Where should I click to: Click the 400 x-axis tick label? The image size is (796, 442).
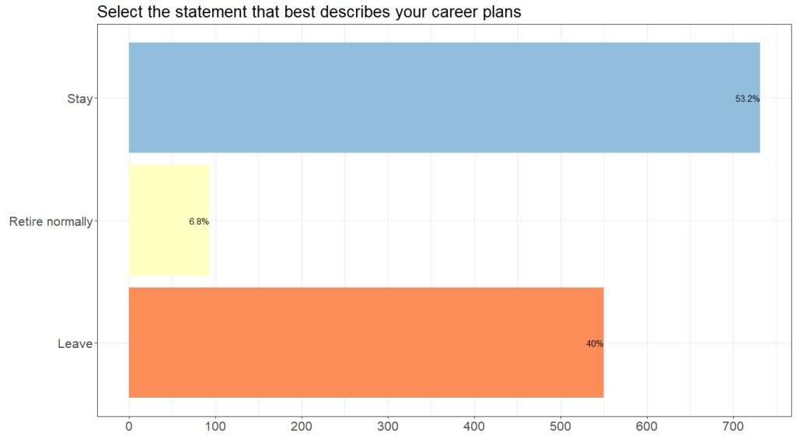tap(474, 426)
